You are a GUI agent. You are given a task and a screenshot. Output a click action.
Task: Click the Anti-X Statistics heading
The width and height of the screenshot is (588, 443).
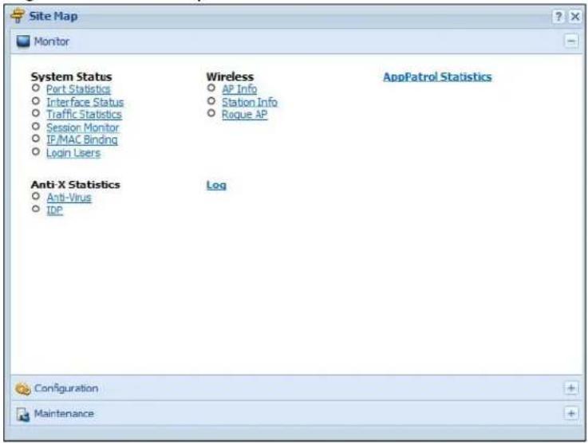pyautogui.click(x=75, y=185)
